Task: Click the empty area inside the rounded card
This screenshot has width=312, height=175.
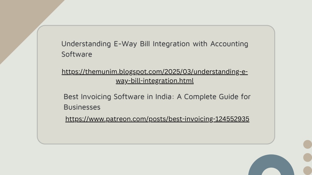Action: [x=156, y=133]
